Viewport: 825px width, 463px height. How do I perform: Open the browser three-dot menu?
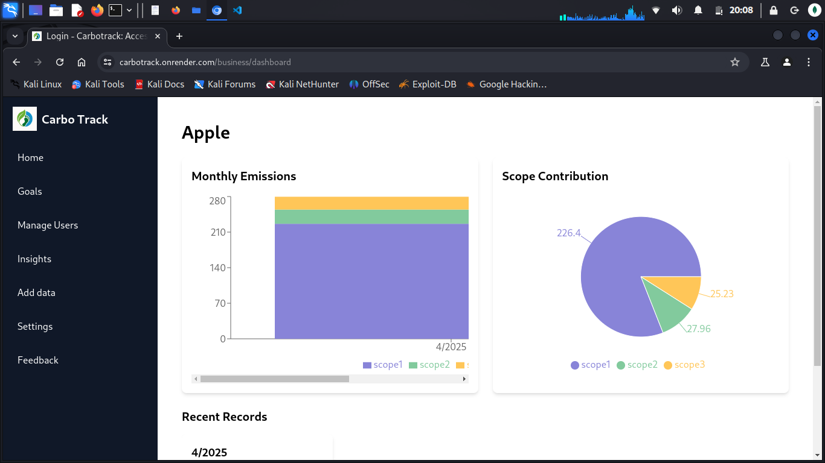pyautogui.click(x=809, y=62)
